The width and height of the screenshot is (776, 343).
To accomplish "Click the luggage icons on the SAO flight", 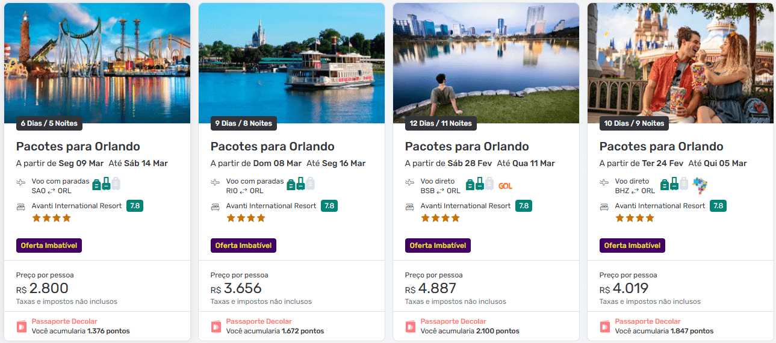I will click(x=106, y=184).
